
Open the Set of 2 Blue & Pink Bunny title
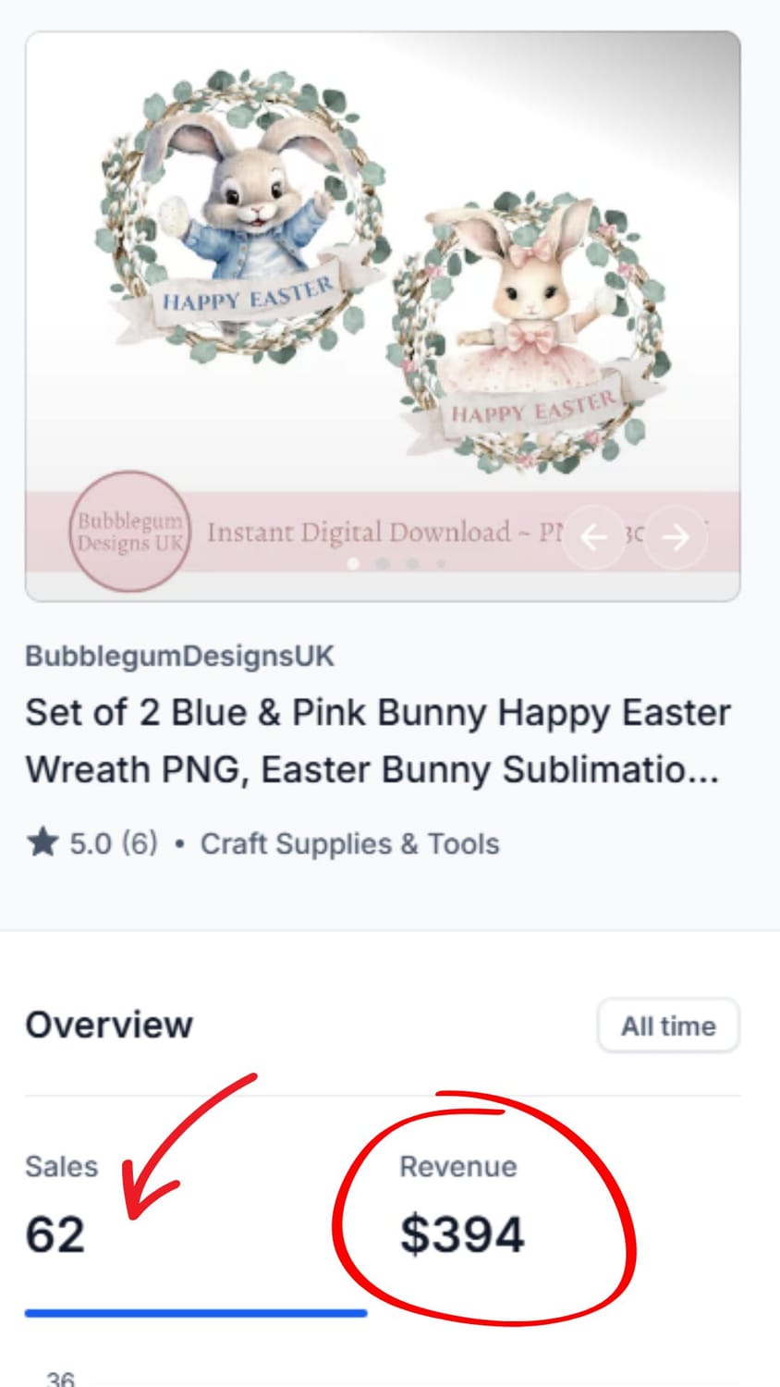[378, 741]
